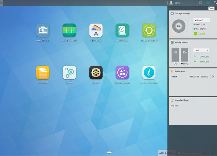Image resolution: width=217 pixels, height=156 pixels.
Task: Click the upload speed arrow icon
Action: pos(195,56)
